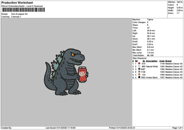Click the thread code '1365'
Image resolution: width=184 pixels, height=130 pixels.
(x=162, y=69)
